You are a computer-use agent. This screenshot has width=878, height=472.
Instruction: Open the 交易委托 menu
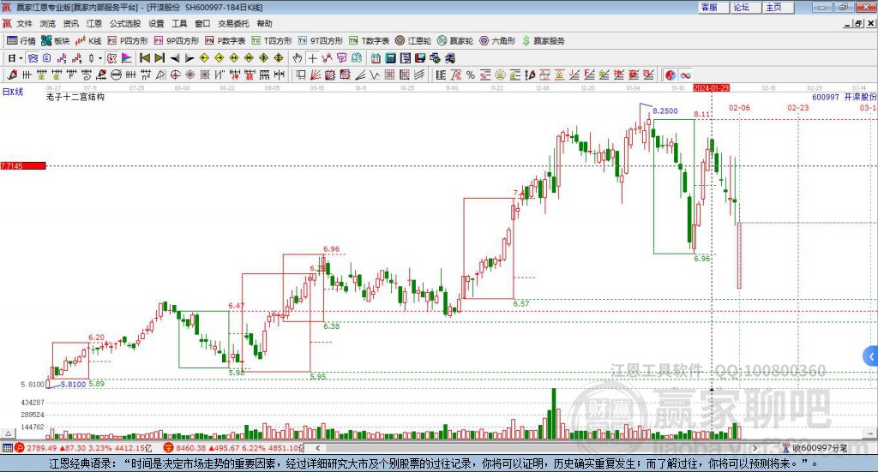coord(233,23)
